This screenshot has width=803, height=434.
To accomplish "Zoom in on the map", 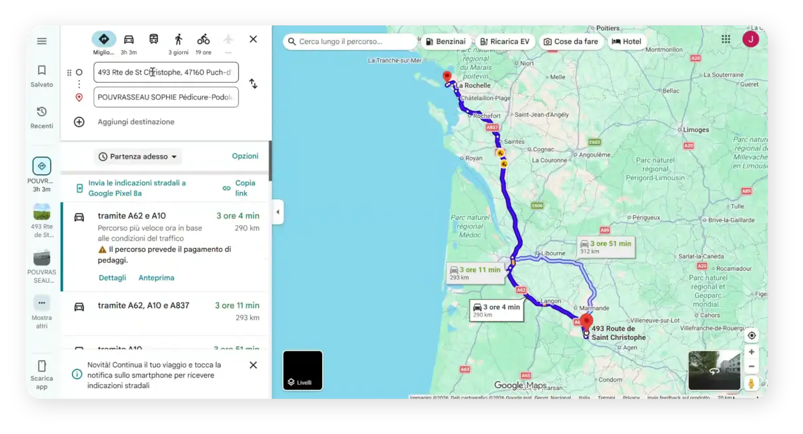I will pos(752,352).
